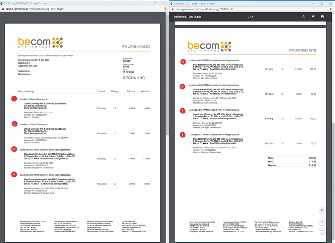Click the becom logo in the right window
Screen dimensions: 335x243
[x=209, y=47]
